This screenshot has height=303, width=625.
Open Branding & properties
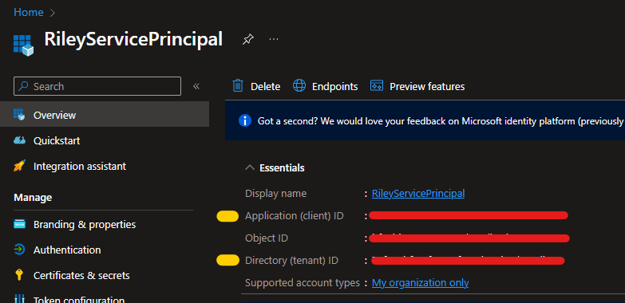pos(85,225)
